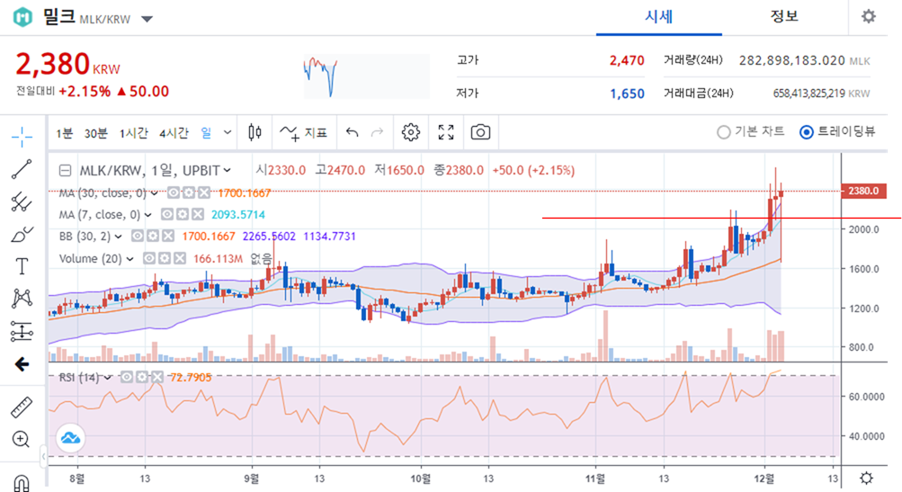Click the 12월 label on time axis
The width and height of the screenshot is (902, 492).
764,479
